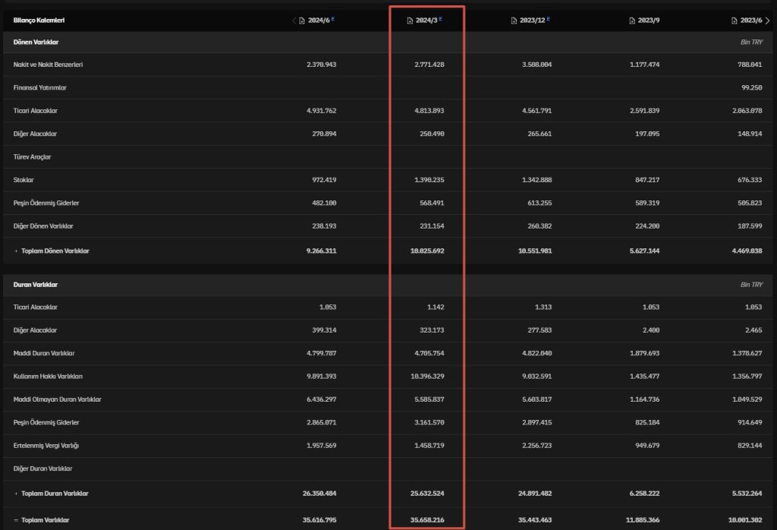Open the Kullanım Hakkı Varlıkları row
Image resolution: width=777 pixels, height=530 pixels.
(x=48, y=377)
